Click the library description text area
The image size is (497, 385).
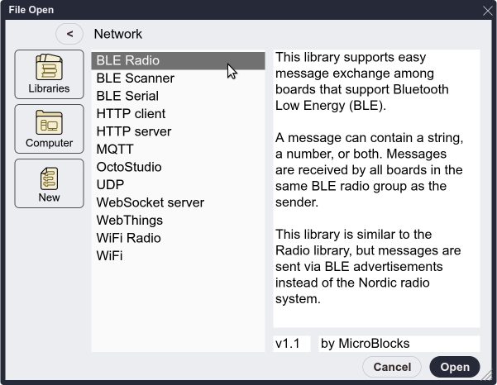[x=376, y=188]
